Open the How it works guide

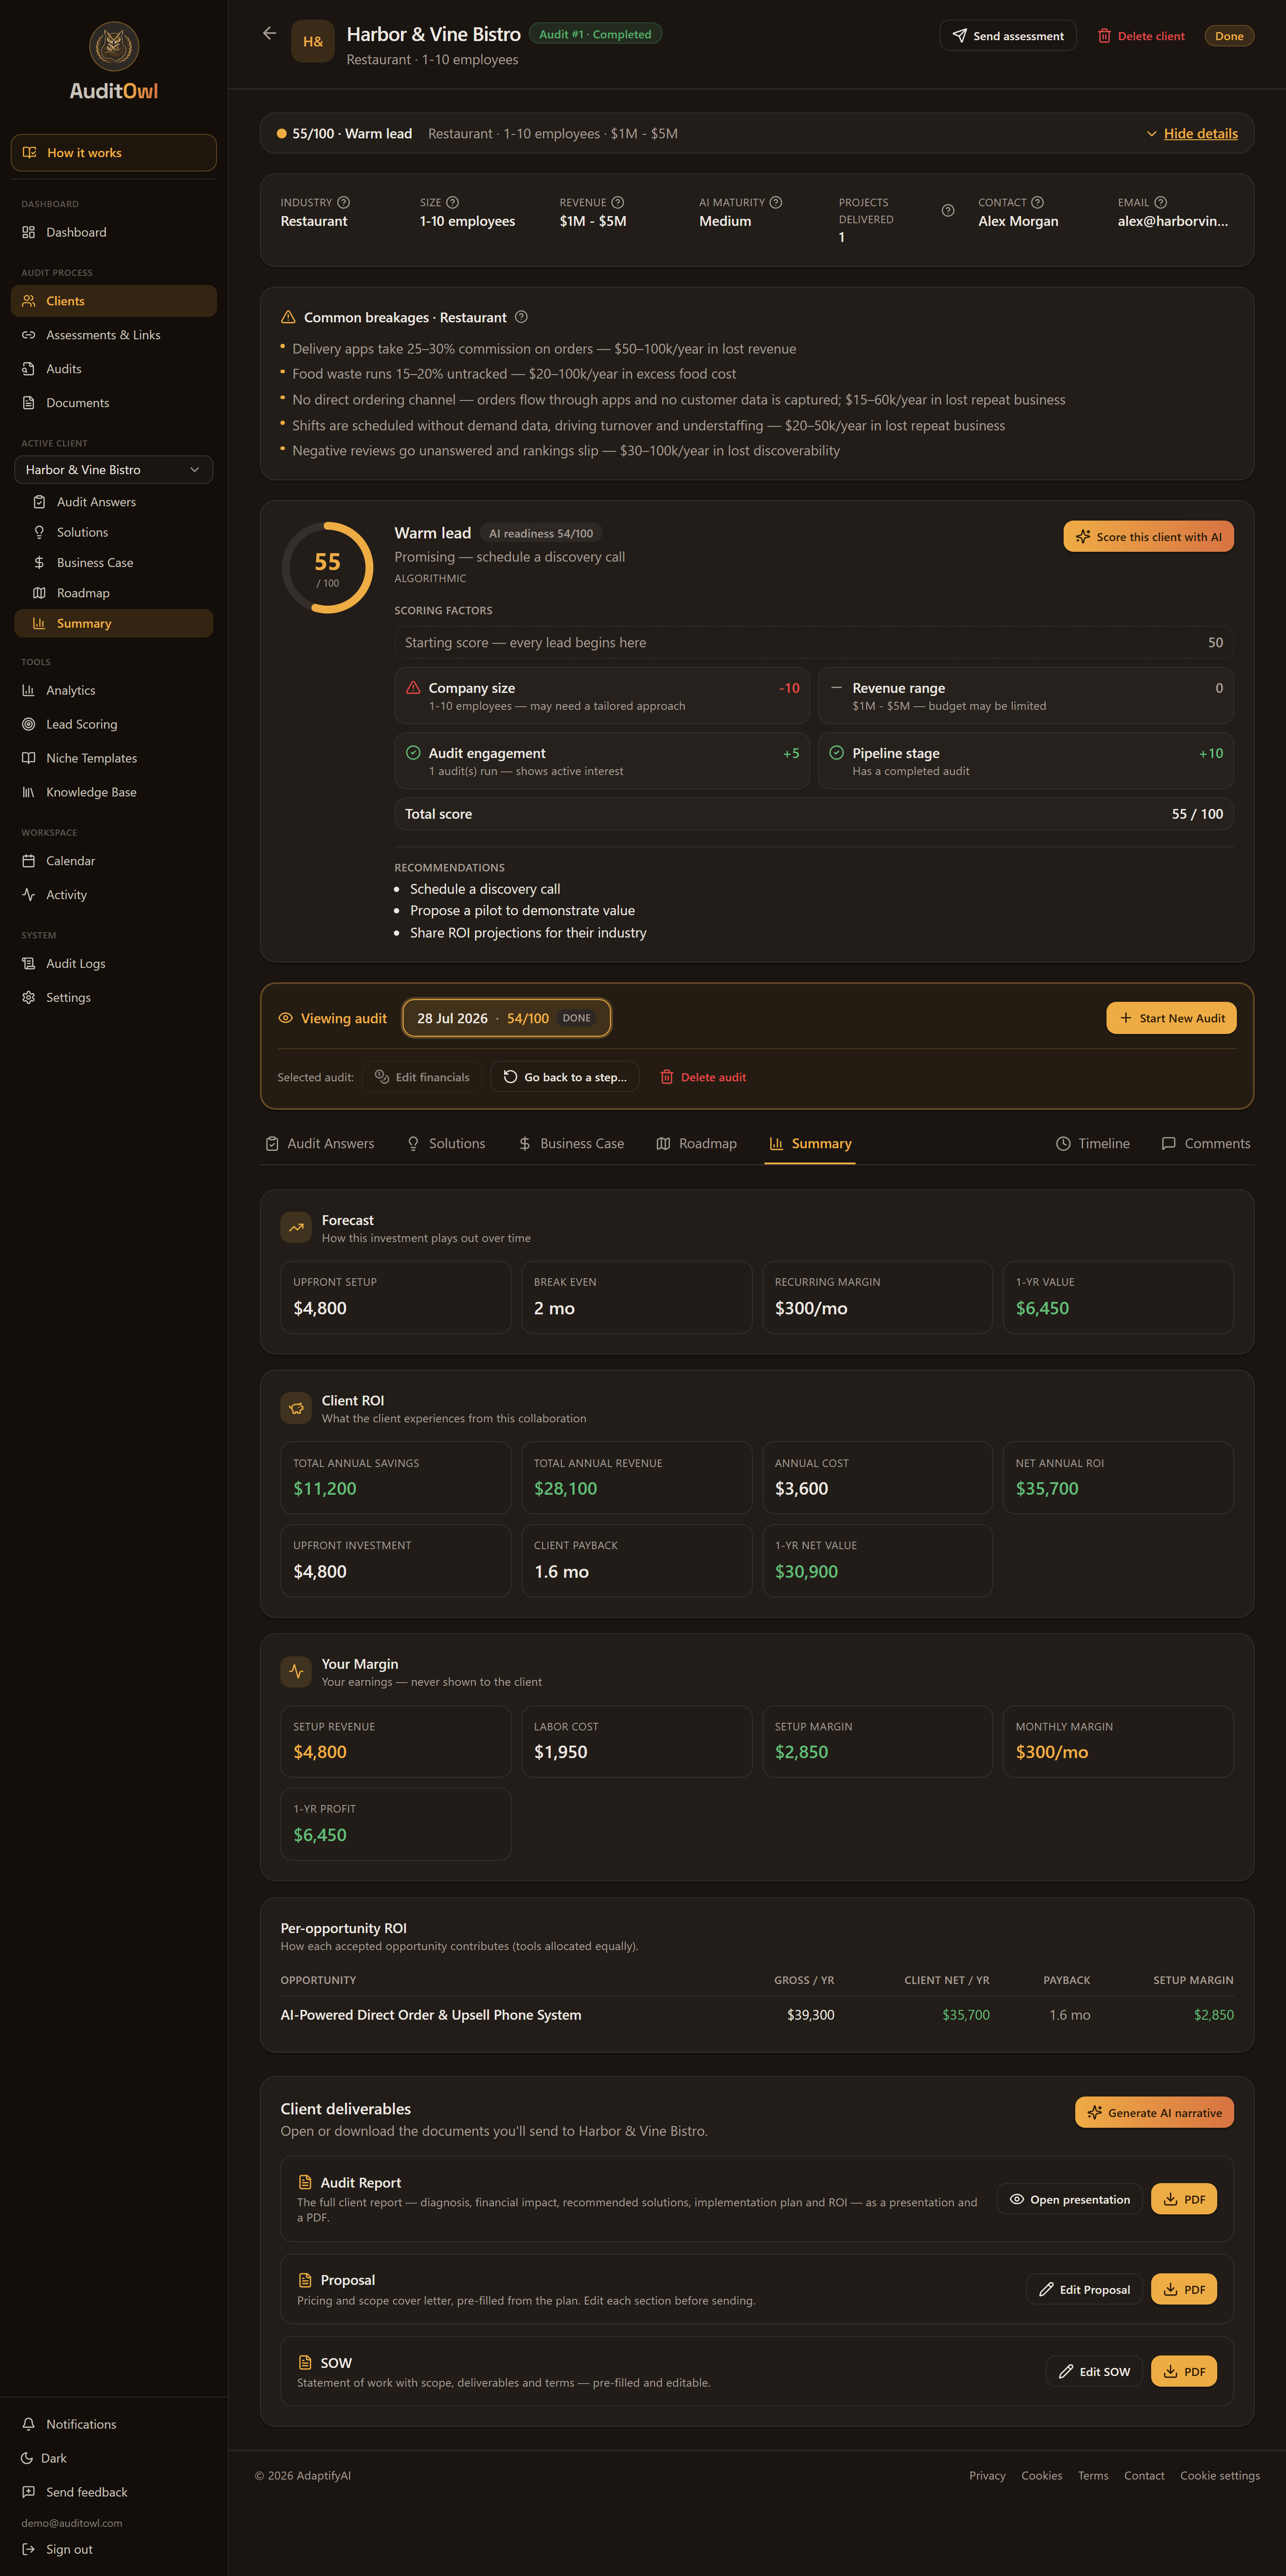(x=114, y=153)
